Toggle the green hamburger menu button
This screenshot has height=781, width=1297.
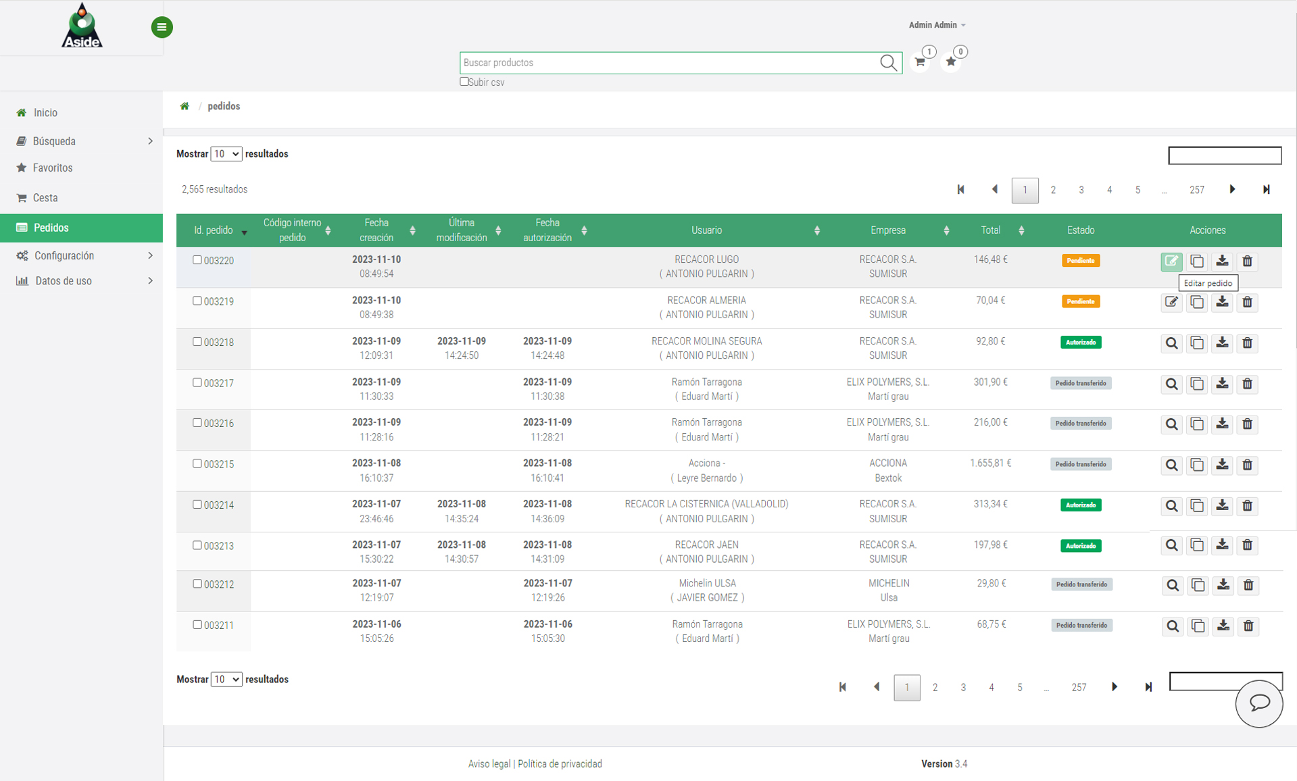point(162,27)
